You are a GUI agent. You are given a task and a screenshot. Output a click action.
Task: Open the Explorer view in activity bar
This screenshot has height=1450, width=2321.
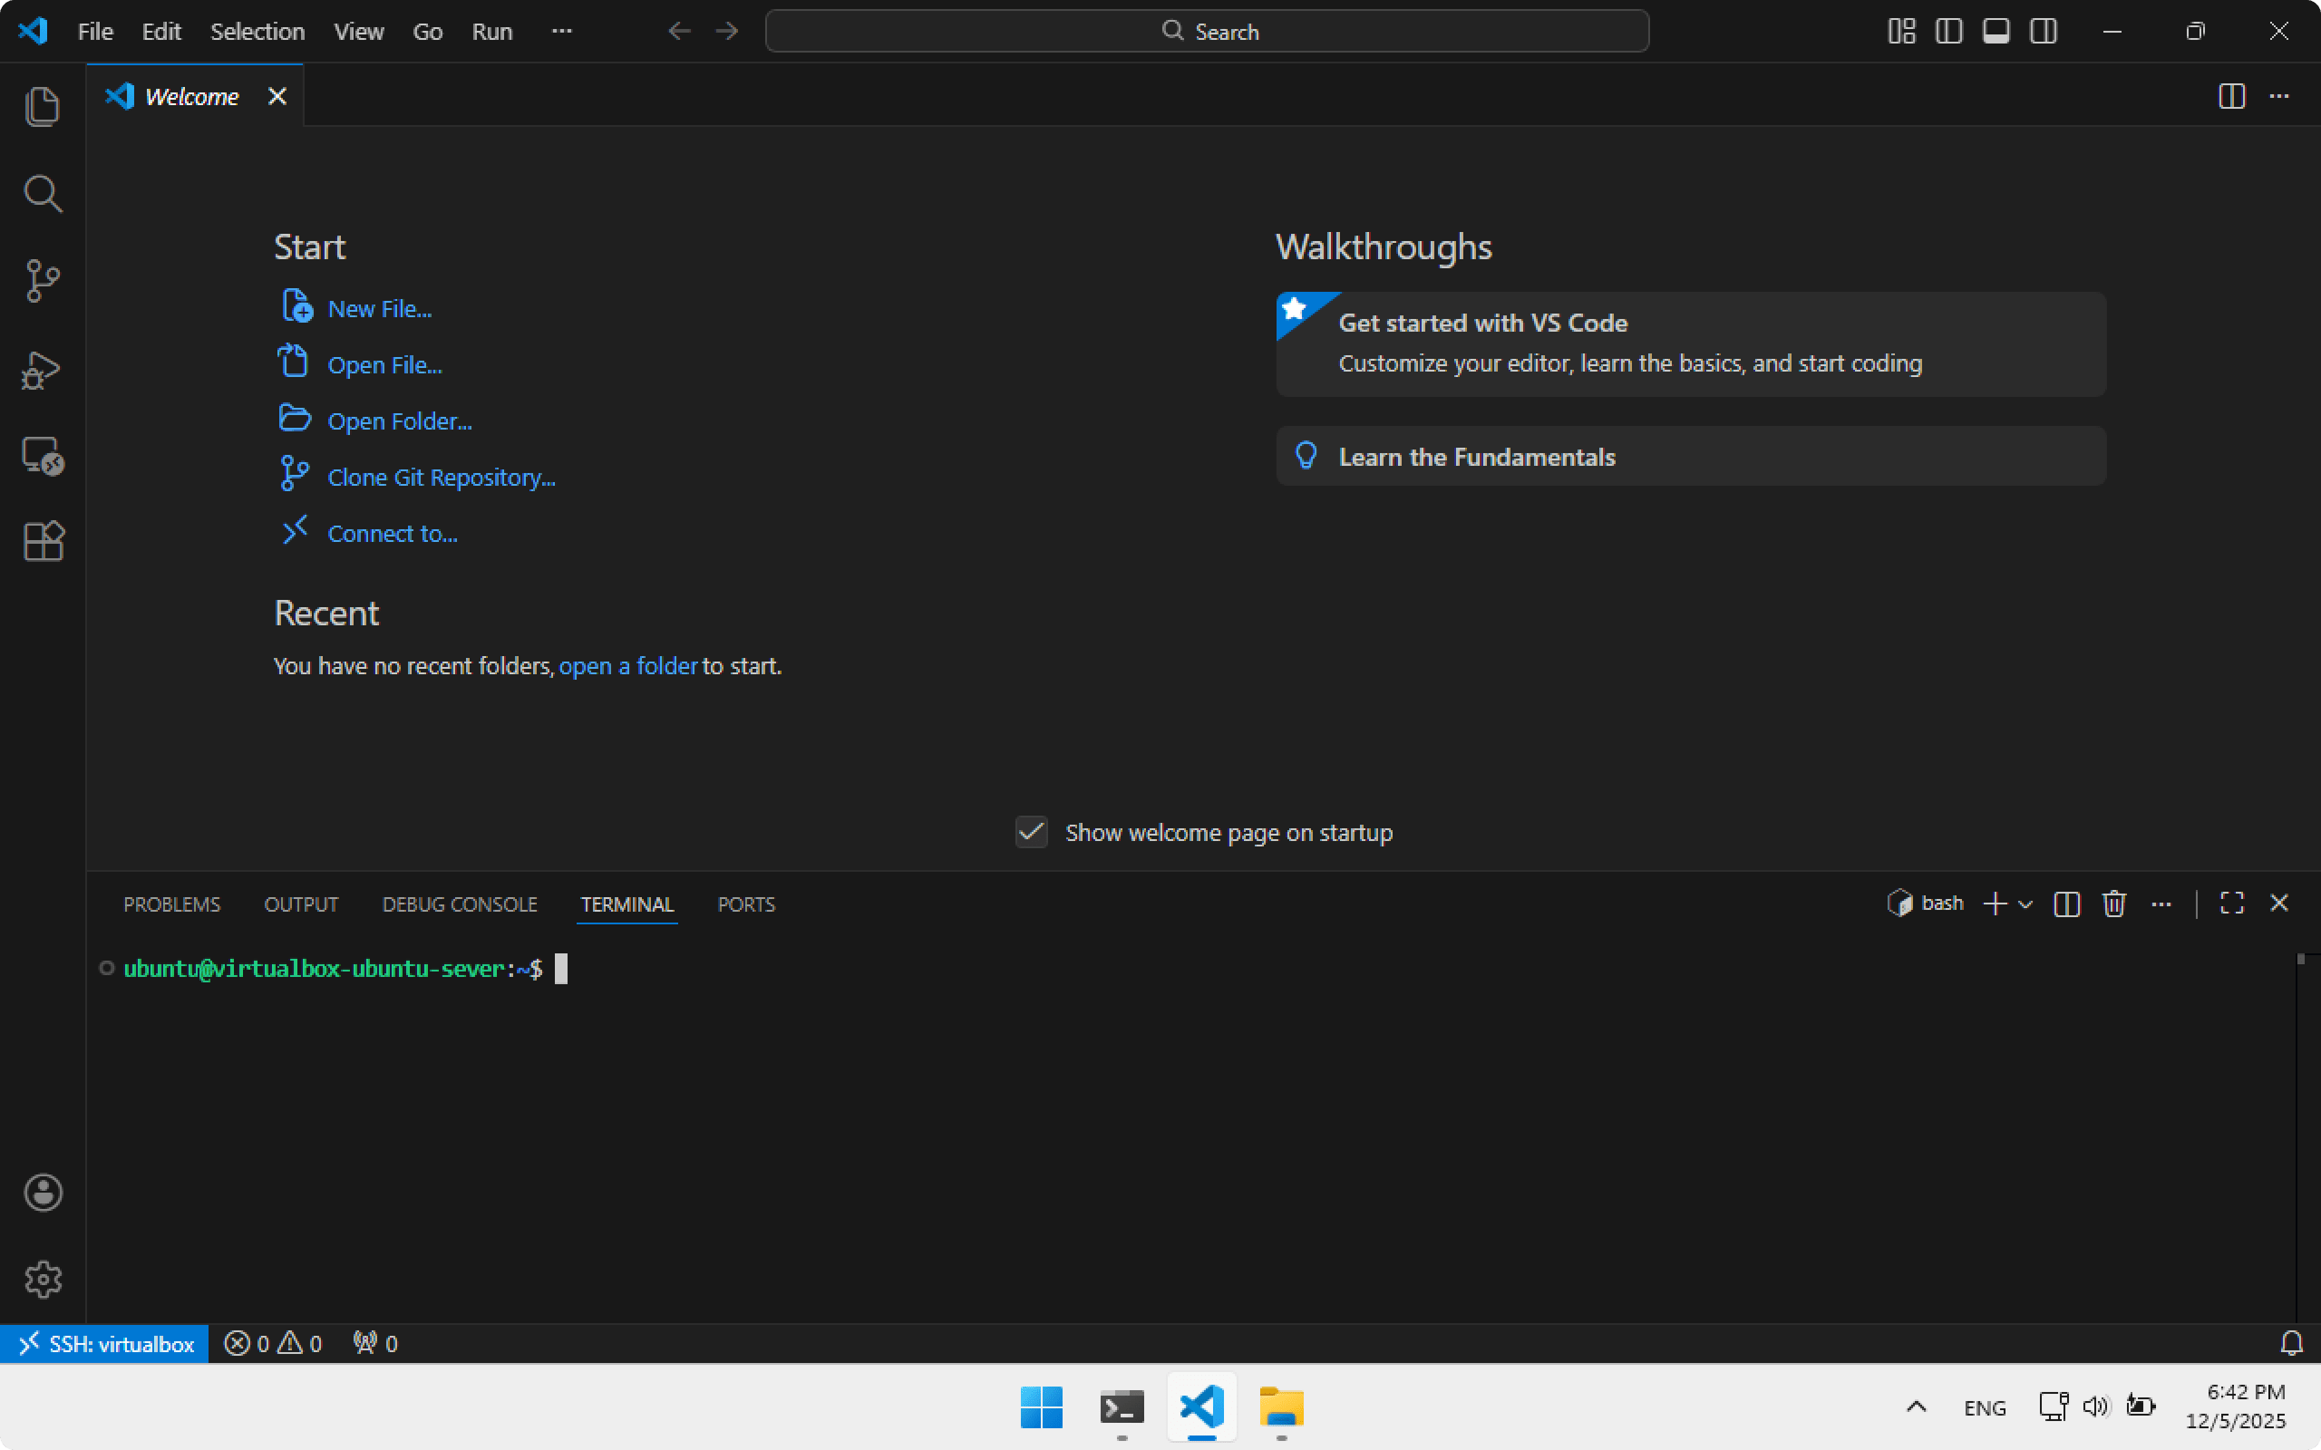43,105
